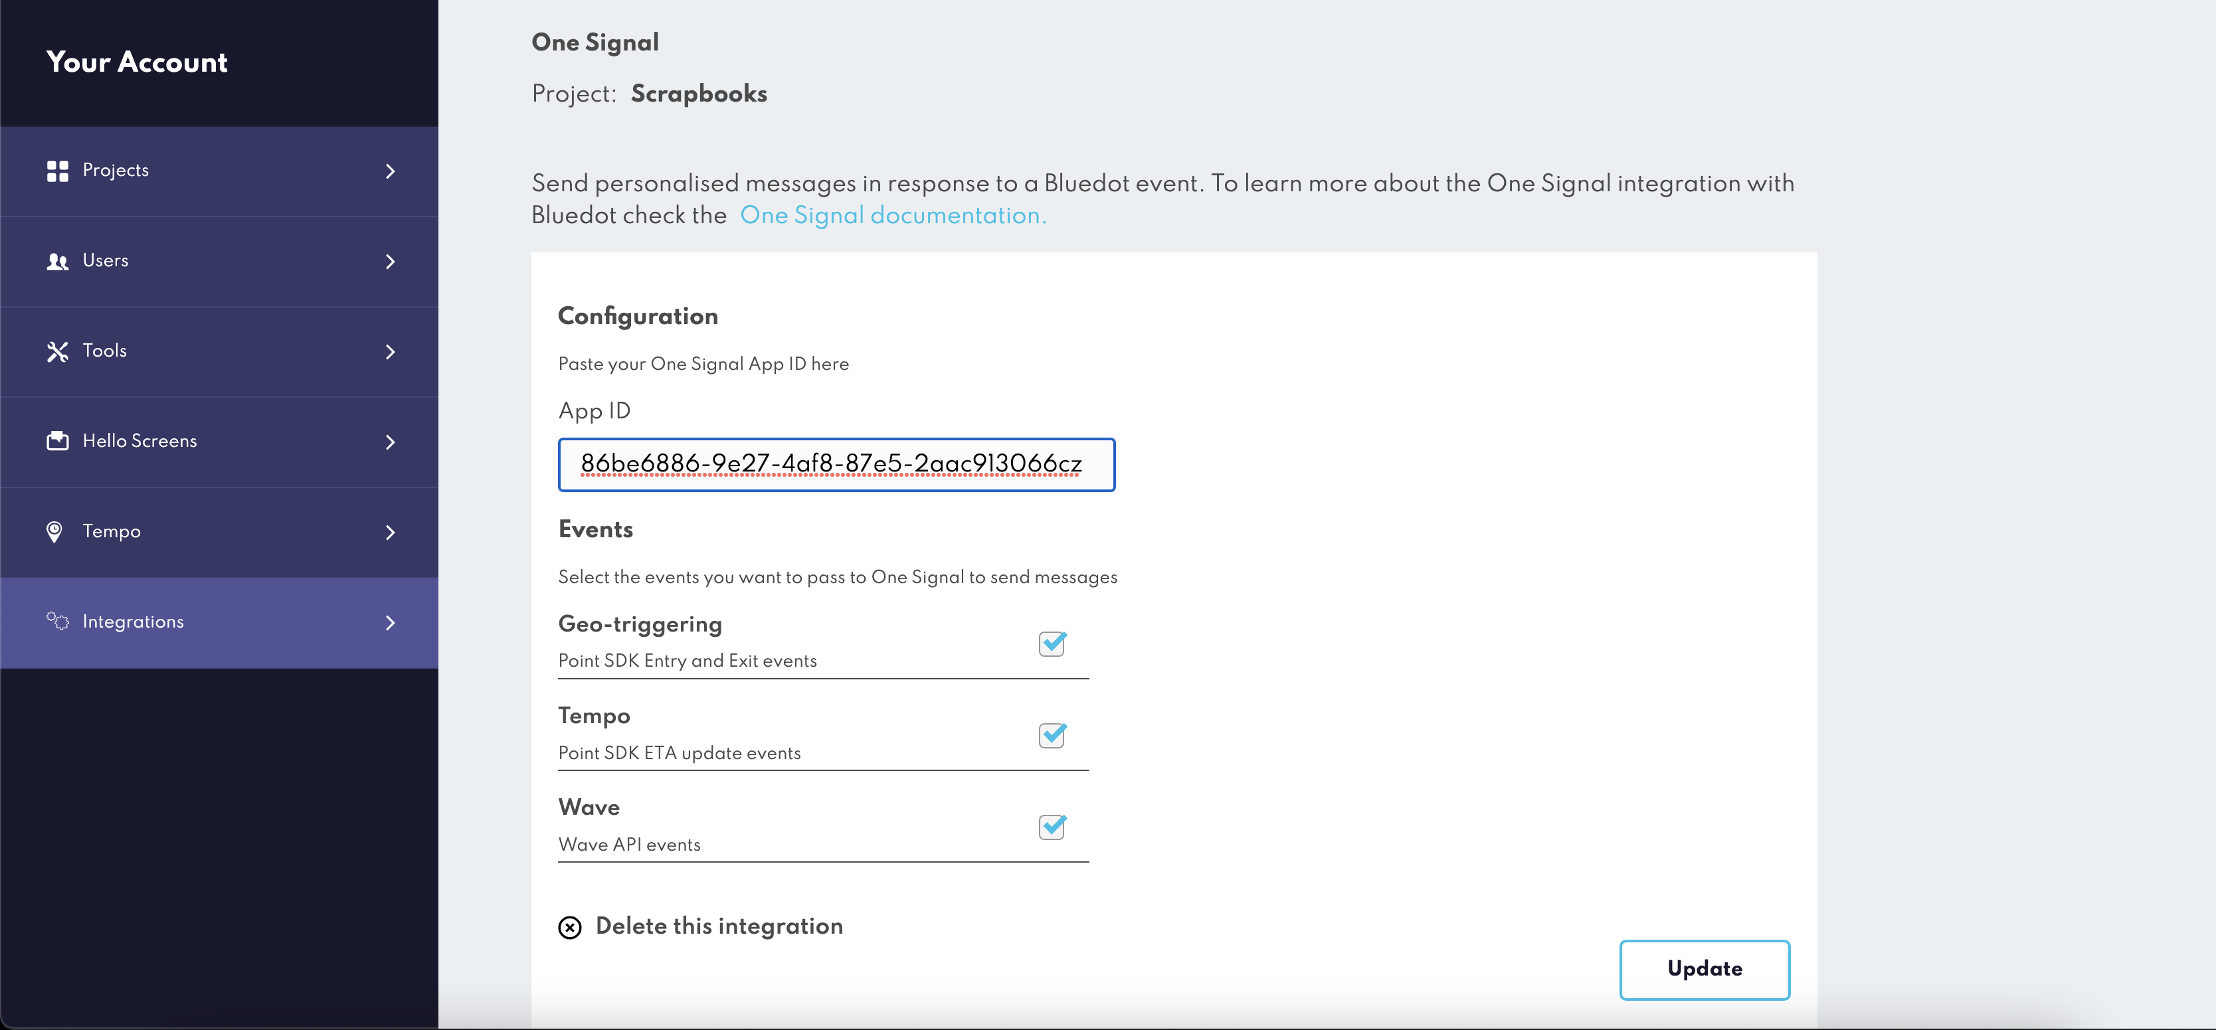Click the Tempo location pin icon
2216x1030 pixels.
click(x=54, y=532)
